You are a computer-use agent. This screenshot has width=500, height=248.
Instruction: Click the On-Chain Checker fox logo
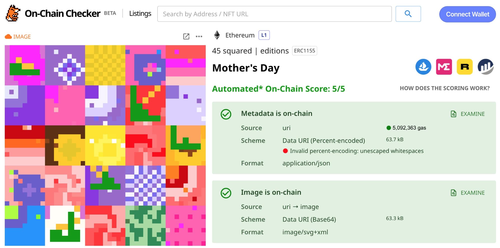click(x=13, y=13)
